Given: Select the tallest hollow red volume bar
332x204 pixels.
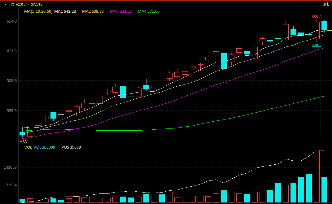Looking at the screenshot, I should (x=317, y=176).
